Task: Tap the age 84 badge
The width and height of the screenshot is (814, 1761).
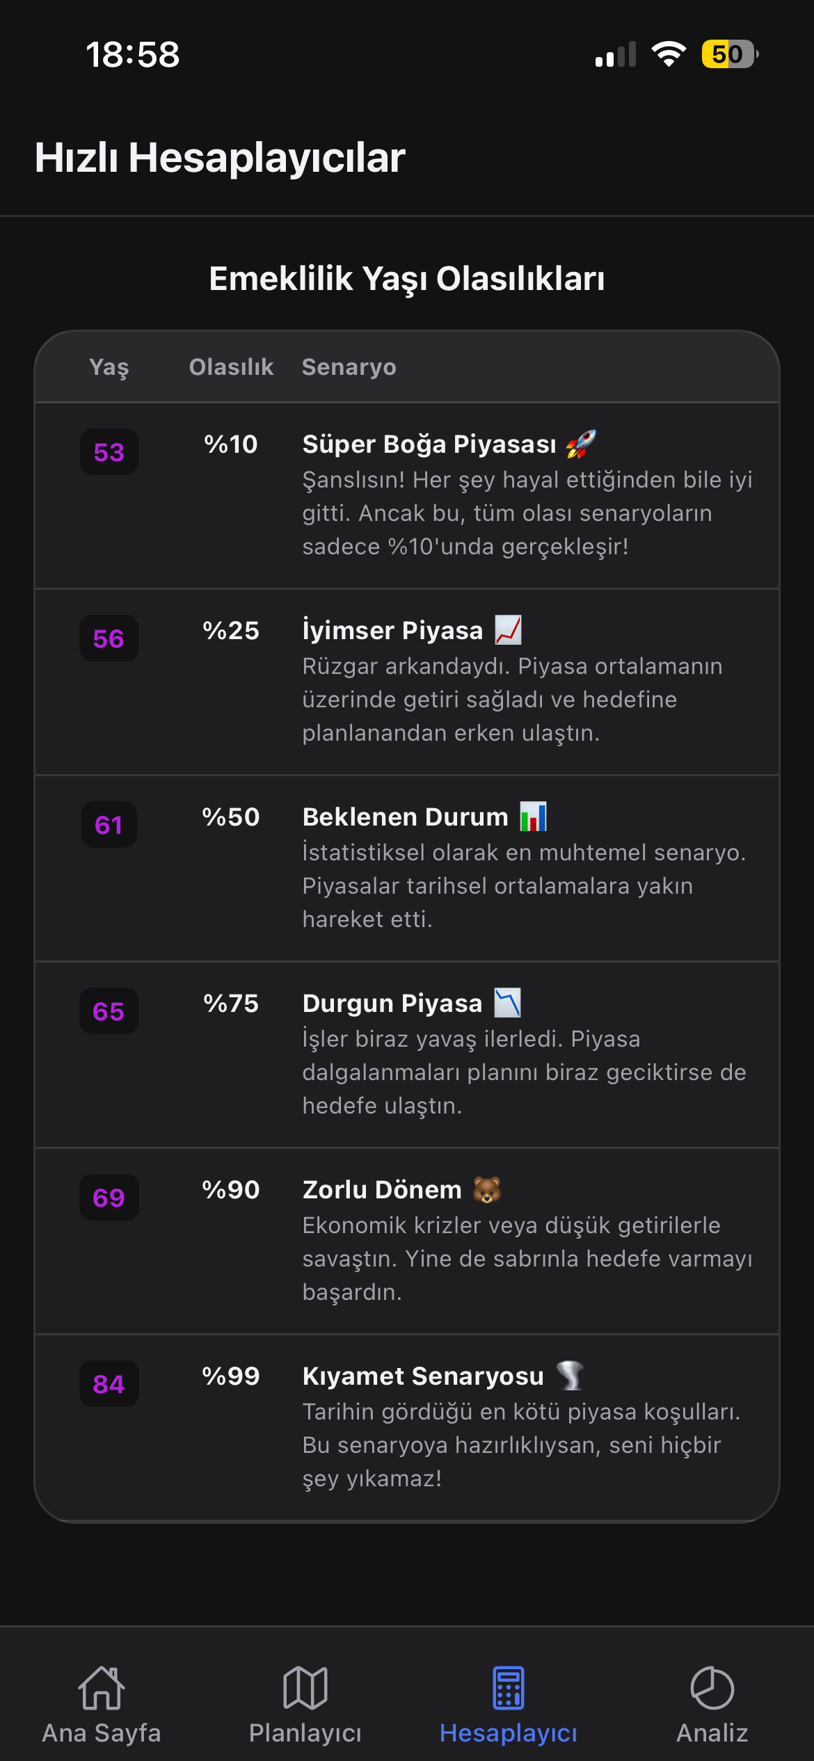Action: [109, 1385]
